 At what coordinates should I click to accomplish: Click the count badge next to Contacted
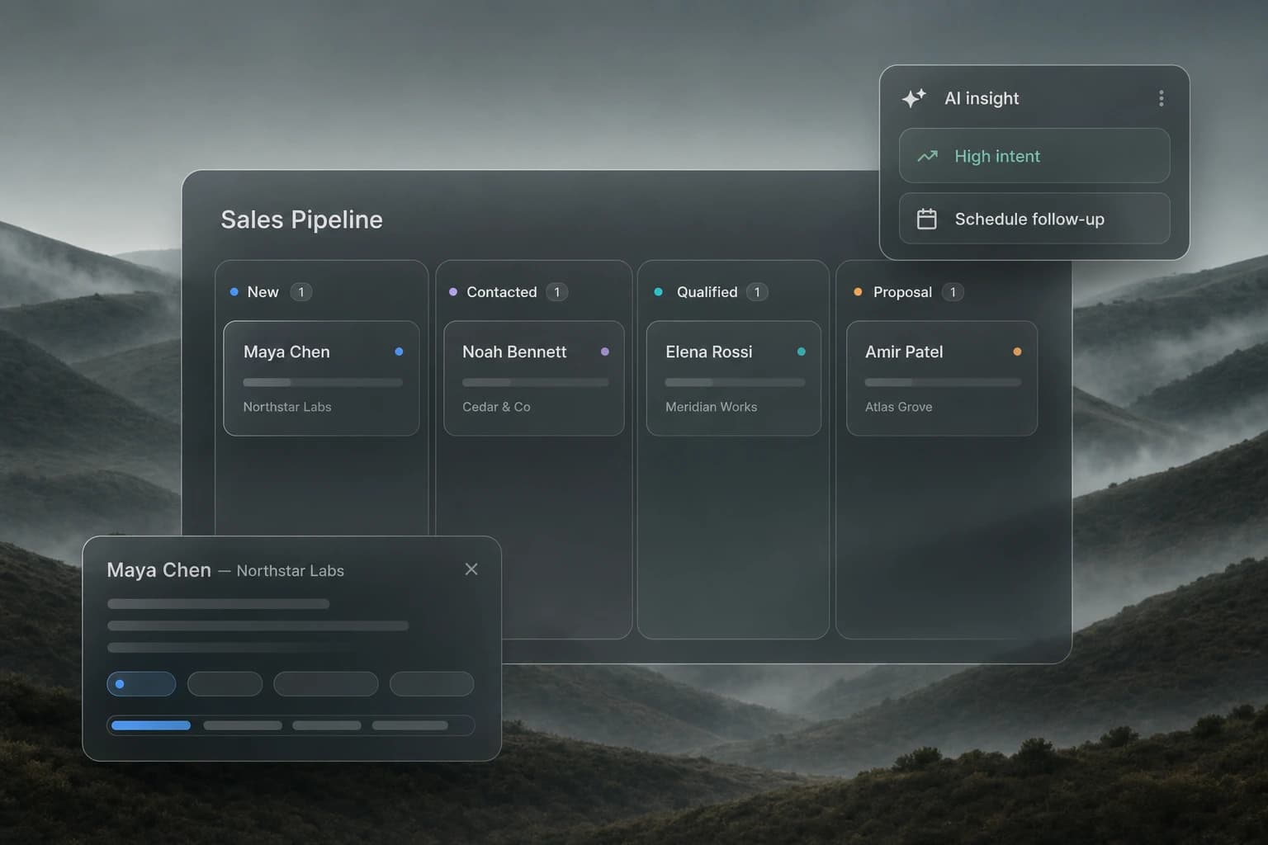(557, 292)
